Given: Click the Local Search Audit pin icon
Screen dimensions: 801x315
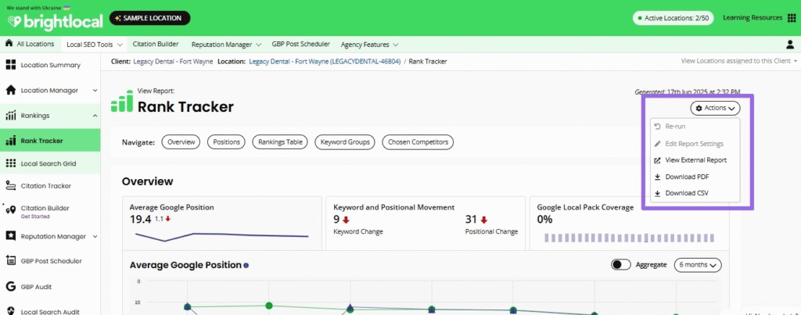Looking at the screenshot, I should (10, 310).
